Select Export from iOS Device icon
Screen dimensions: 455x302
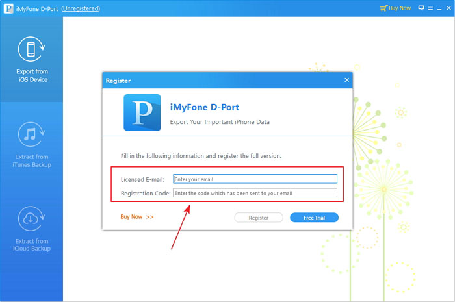pyautogui.click(x=31, y=49)
